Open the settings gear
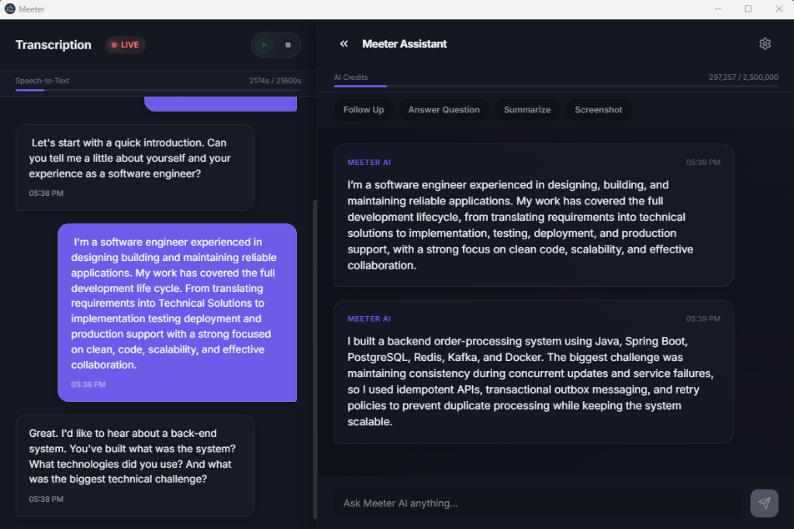Screen dimensions: 794x529 [x=765, y=44]
